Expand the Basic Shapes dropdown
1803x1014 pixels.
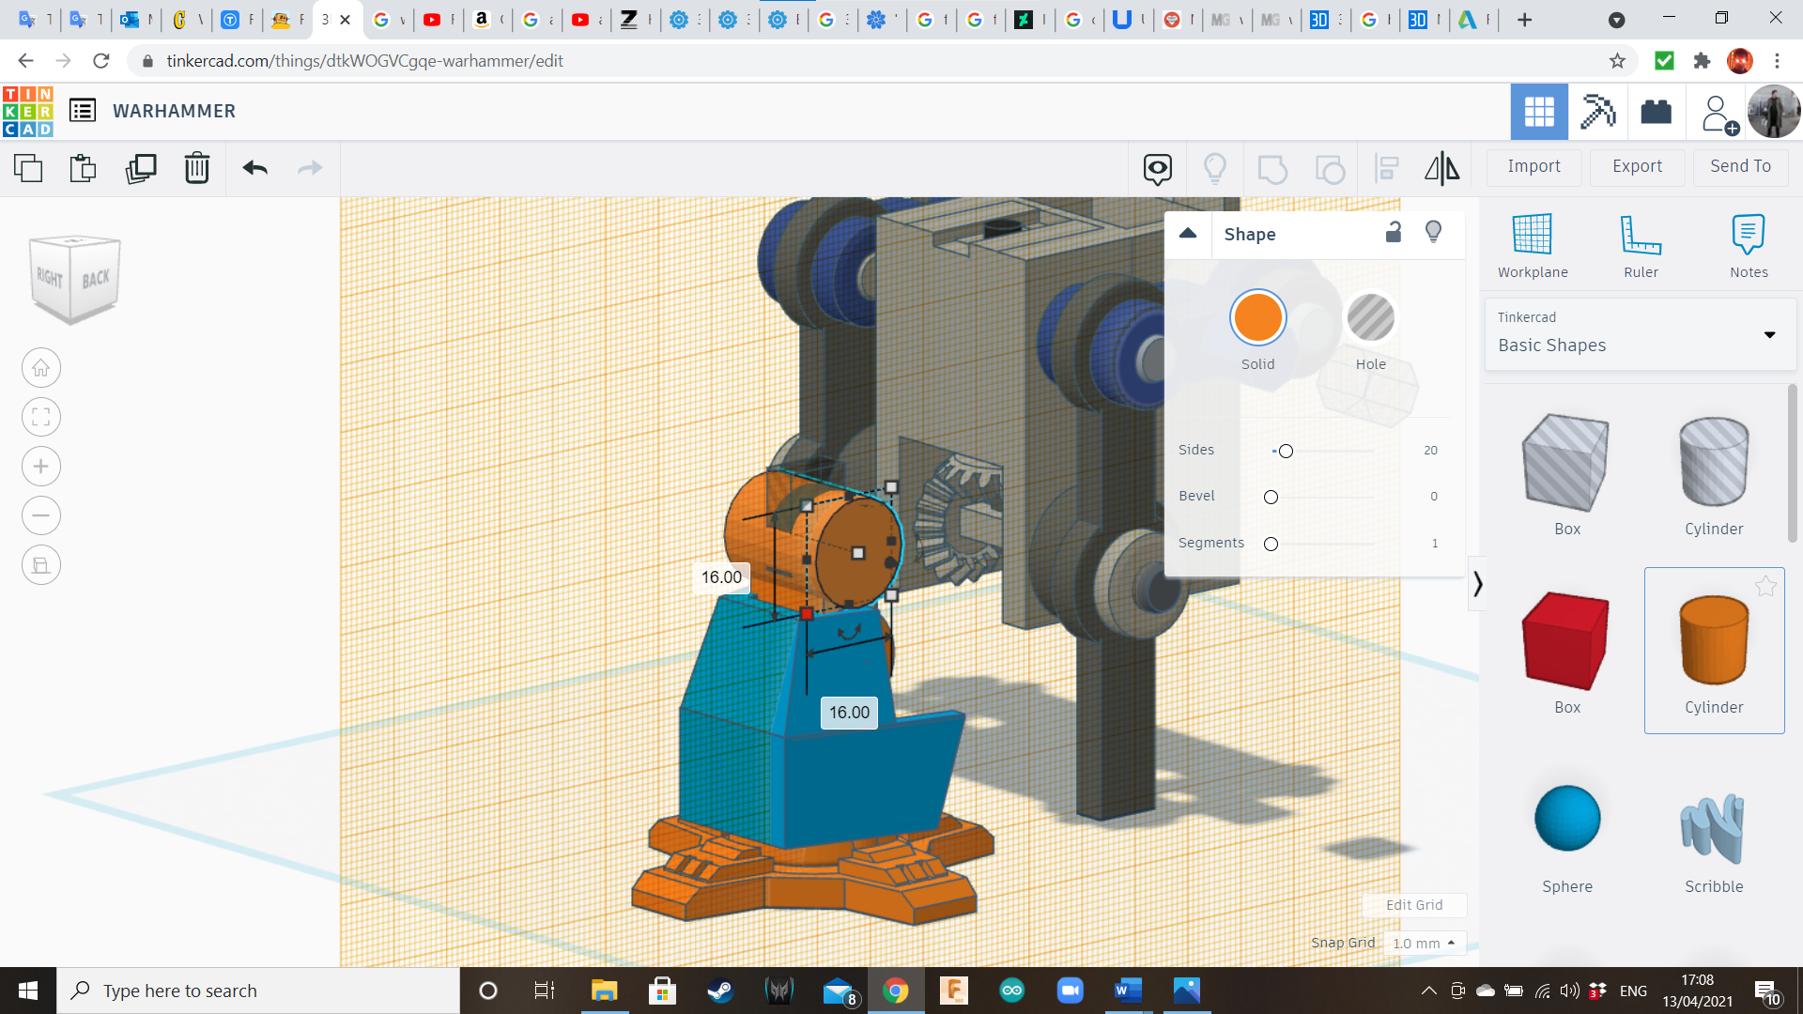(1769, 335)
